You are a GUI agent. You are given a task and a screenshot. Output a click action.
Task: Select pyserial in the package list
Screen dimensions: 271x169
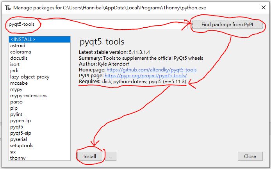click(39, 139)
